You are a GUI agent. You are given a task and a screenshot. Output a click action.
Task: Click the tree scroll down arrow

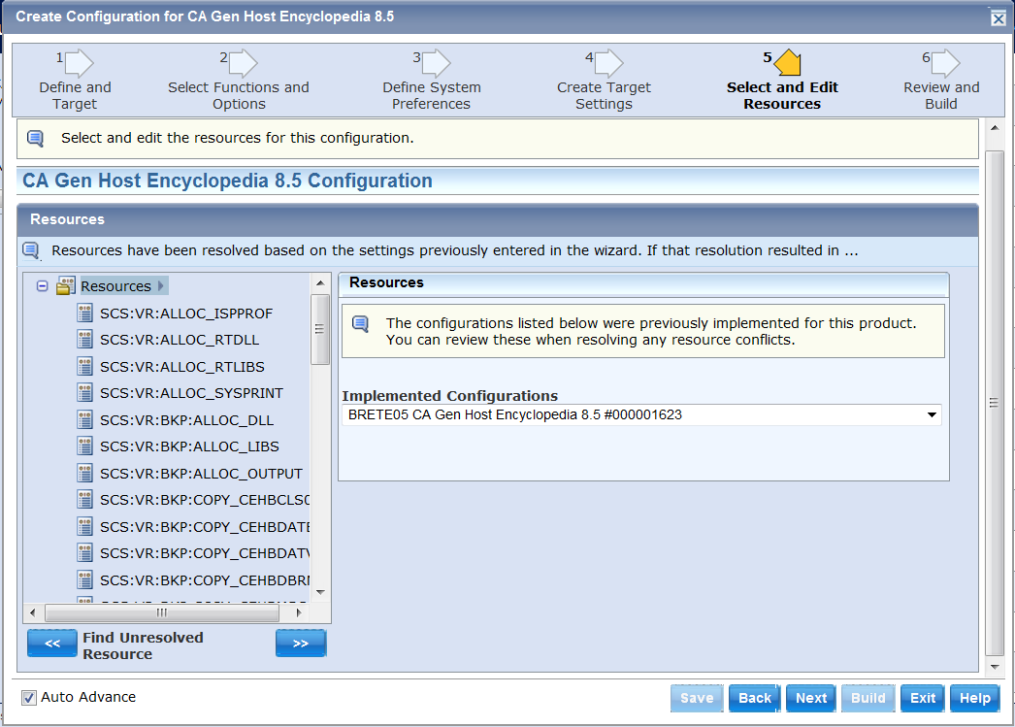320,592
